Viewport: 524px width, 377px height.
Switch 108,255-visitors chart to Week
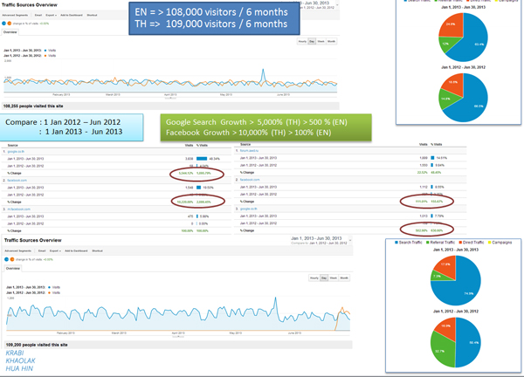pyautogui.click(x=321, y=41)
